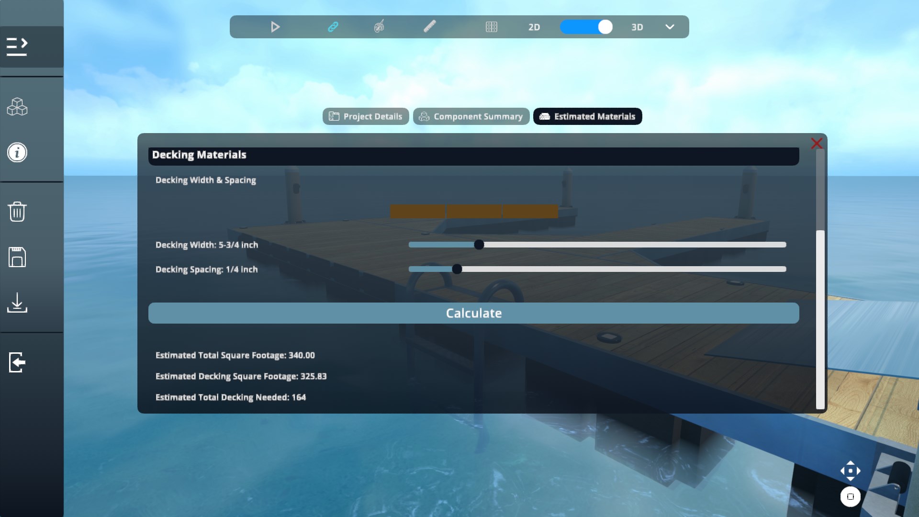Open the paint palette tool
Image resolution: width=919 pixels, height=517 pixels.
pos(379,27)
